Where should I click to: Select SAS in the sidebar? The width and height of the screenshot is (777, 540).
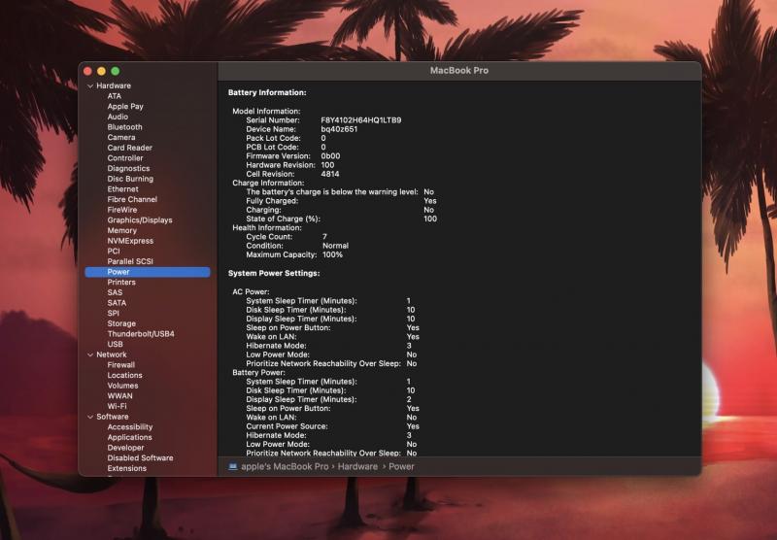[x=115, y=292]
